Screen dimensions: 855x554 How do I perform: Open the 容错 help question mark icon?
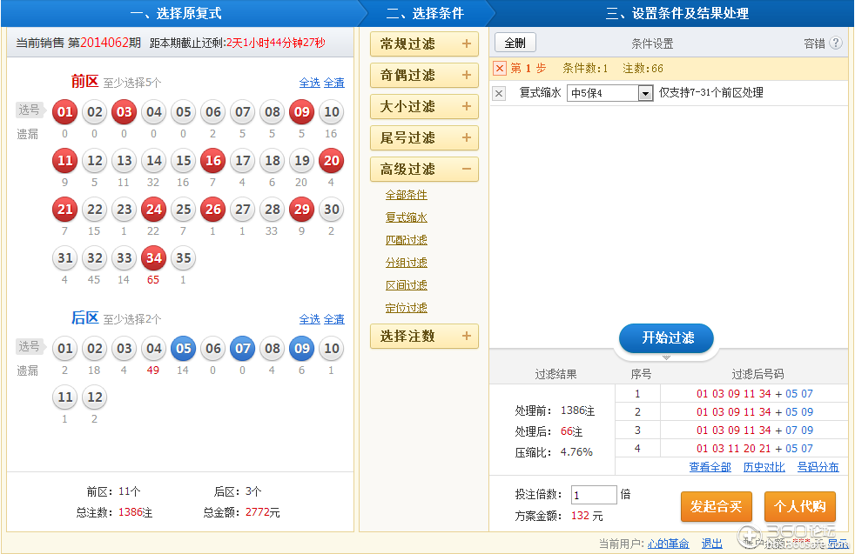836,43
